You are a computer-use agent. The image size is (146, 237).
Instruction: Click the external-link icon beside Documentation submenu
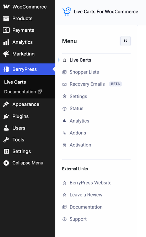(40, 91)
